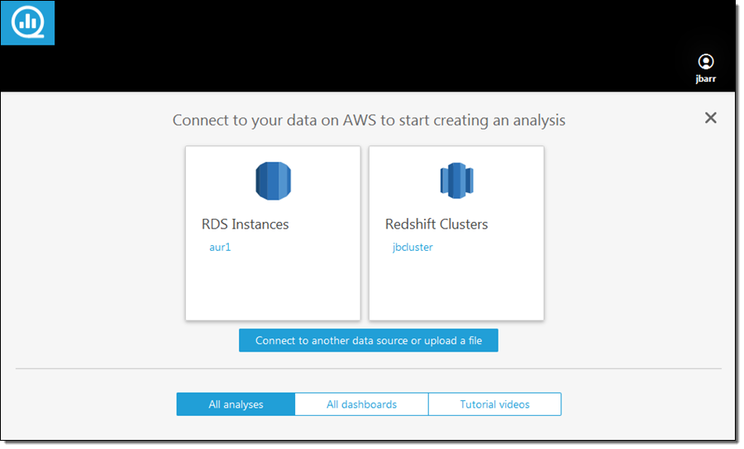Connect to another data source or upload file
Screen dimensions: 744x449
(369, 341)
